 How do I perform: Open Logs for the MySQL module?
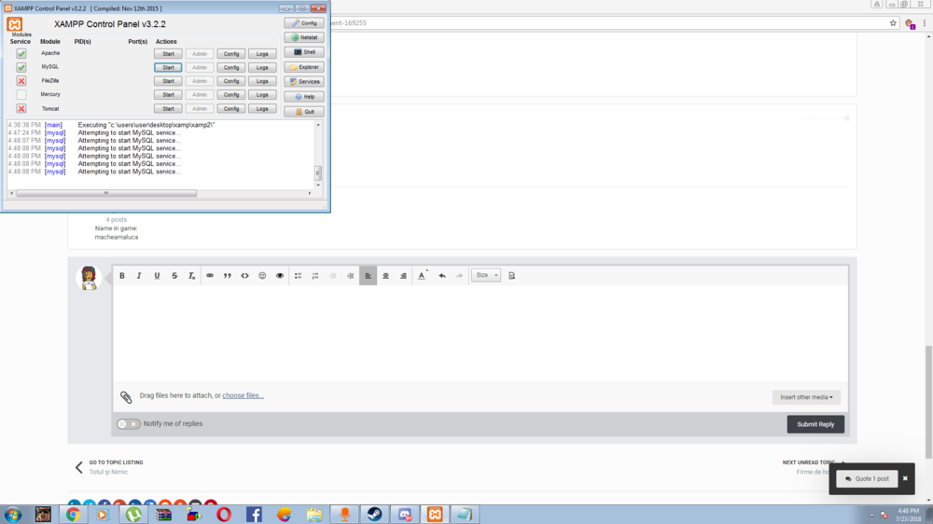click(x=262, y=67)
